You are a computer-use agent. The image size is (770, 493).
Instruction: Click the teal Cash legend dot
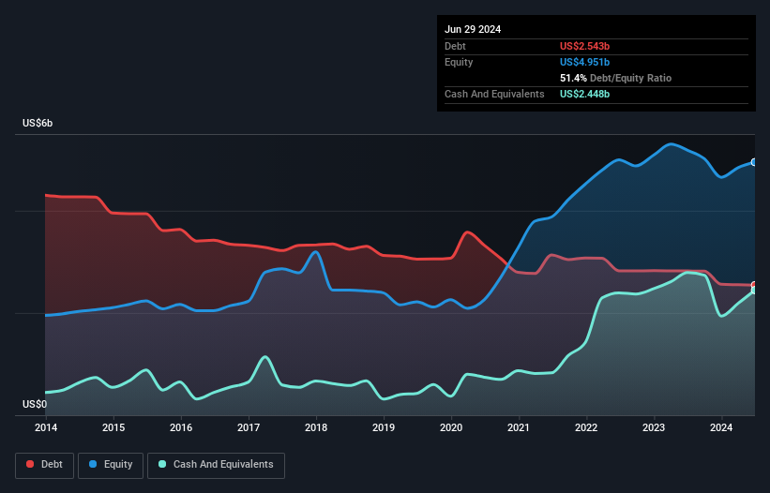162,464
